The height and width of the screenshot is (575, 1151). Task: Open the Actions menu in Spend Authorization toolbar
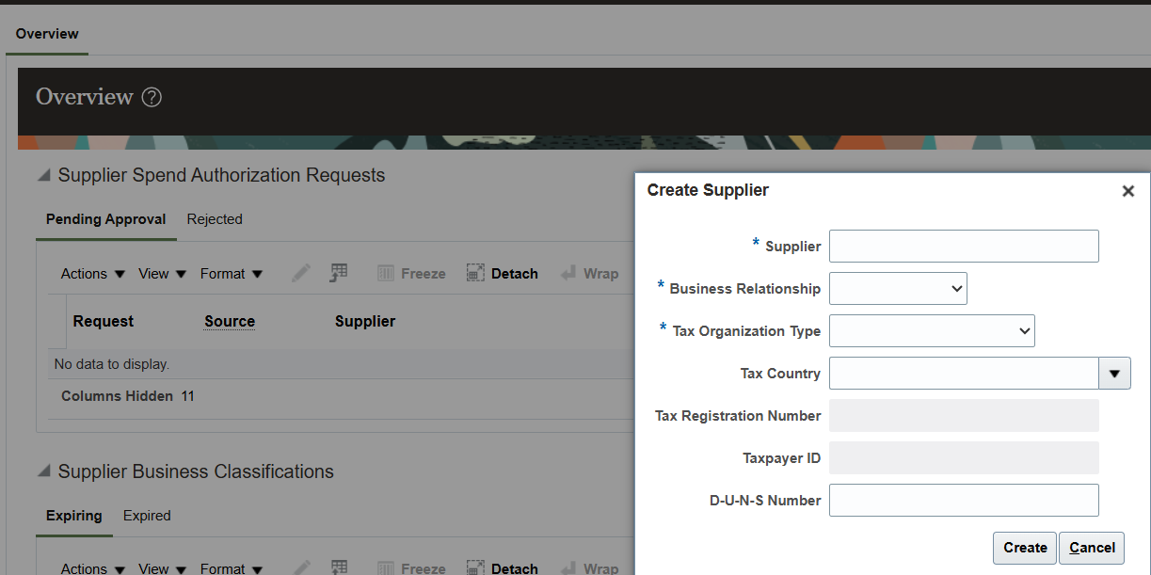[93, 274]
